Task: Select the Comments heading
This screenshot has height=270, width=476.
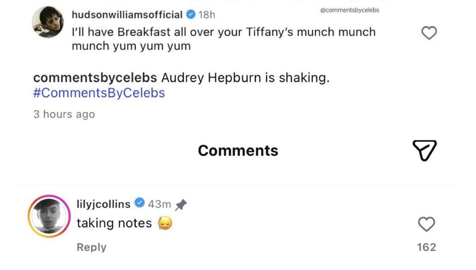Action: tap(238, 150)
